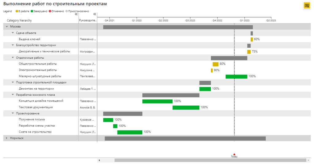Click the 'Отменено' red legend dot
Image resolution: width=314 pixels, height=165 pixels.
(50, 11)
